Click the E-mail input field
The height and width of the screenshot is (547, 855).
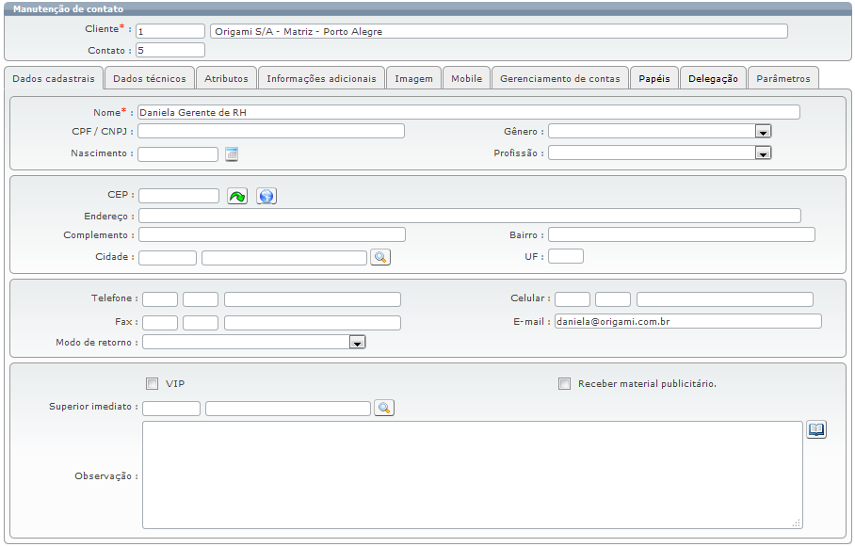[686, 321]
